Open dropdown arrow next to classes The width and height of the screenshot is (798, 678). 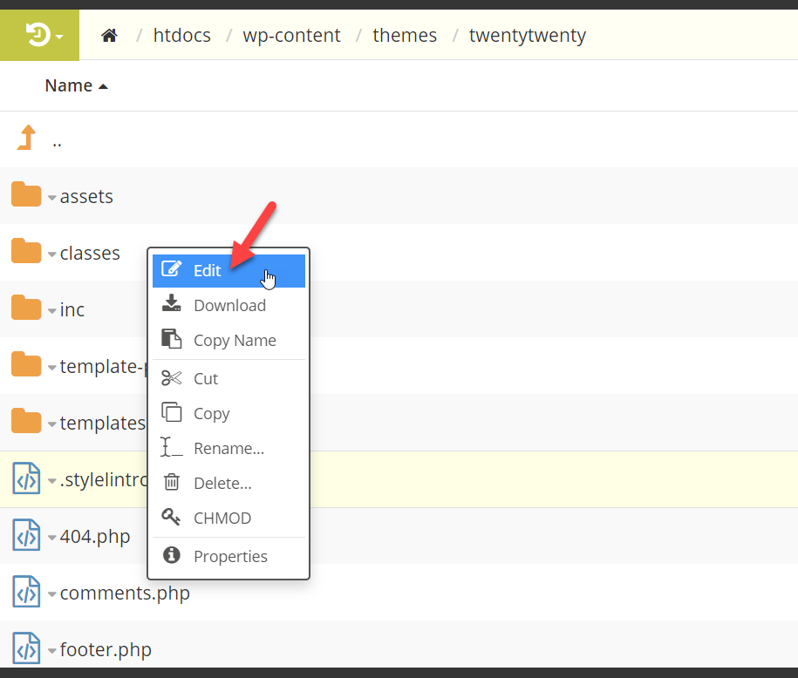52,254
